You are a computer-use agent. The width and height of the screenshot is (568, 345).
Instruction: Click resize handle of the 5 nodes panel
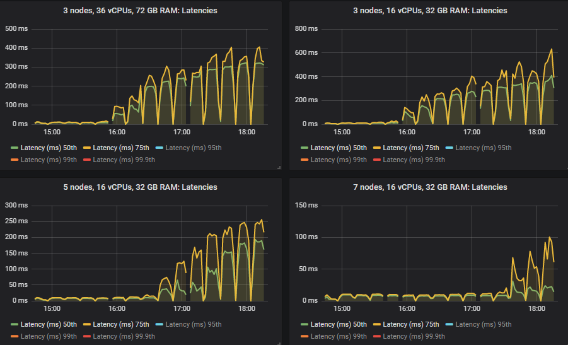click(278, 342)
